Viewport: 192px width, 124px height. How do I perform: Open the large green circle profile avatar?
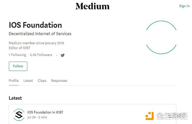[x=161, y=37]
